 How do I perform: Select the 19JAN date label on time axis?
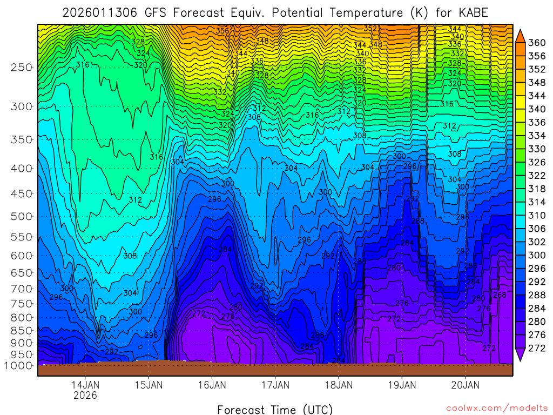(402, 385)
